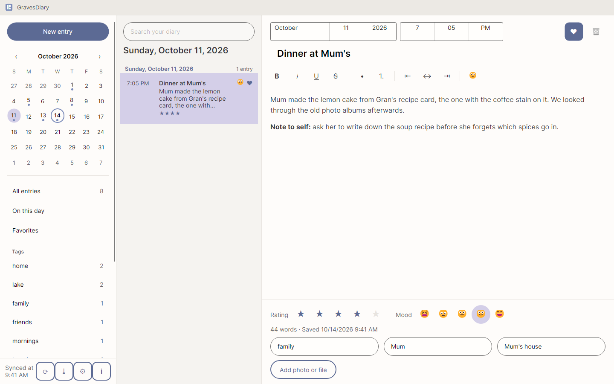Click the sync refresh icon
The width and height of the screenshot is (614, 384).
tap(45, 371)
